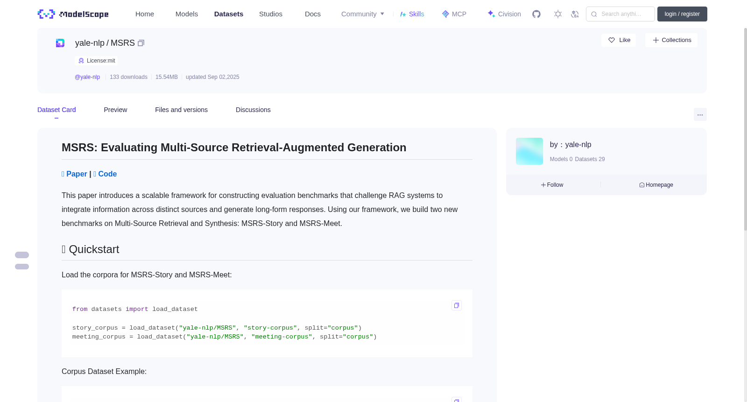
Task: Open the Civision link
Action: 504,14
